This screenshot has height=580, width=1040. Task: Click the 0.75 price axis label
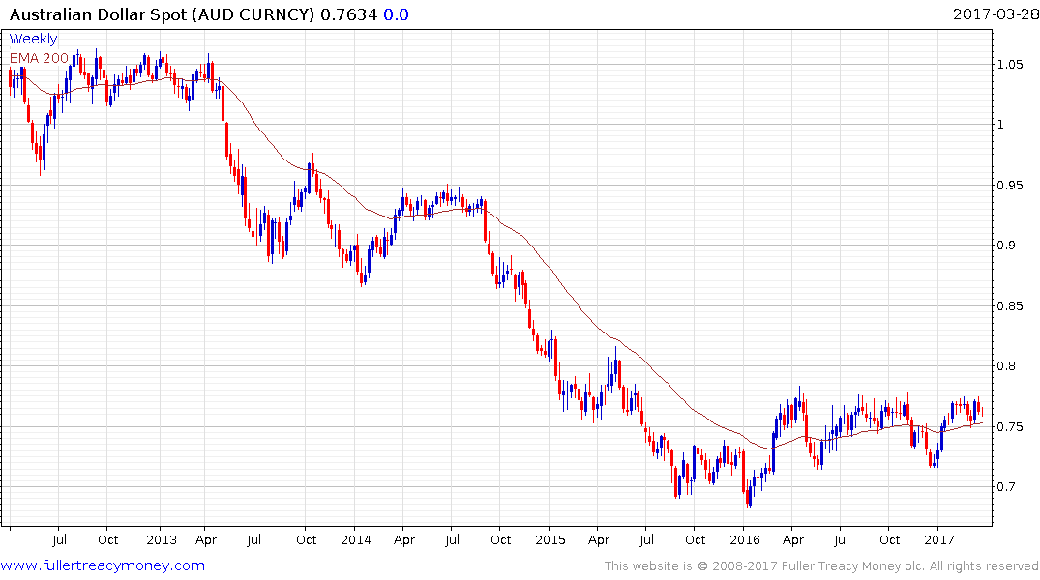(x=1009, y=426)
